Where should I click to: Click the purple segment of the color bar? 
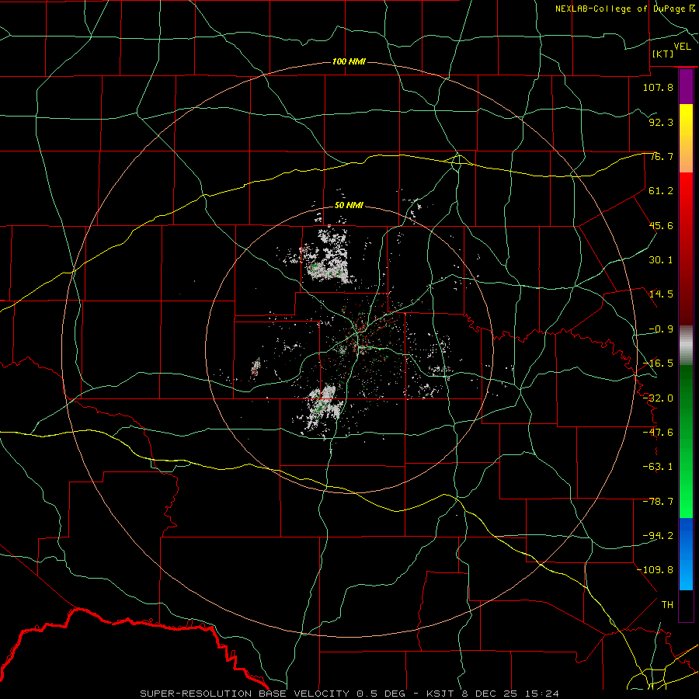click(686, 87)
